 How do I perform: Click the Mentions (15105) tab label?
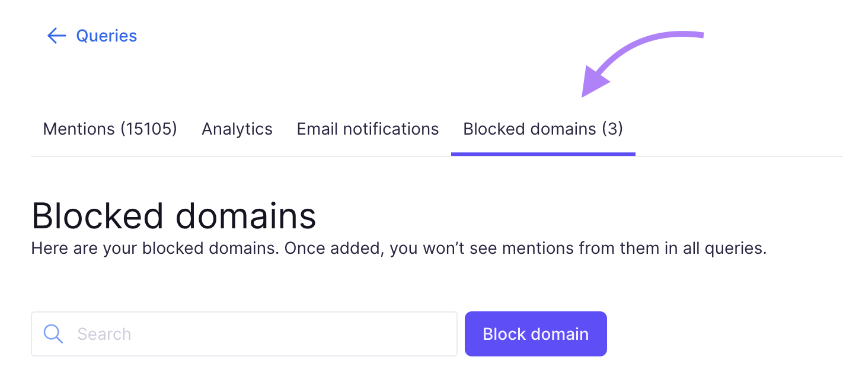click(x=109, y=129)
